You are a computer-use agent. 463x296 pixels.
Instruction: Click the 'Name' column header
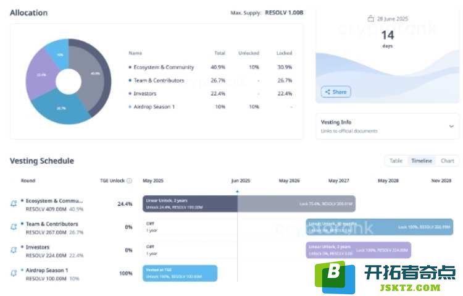pyautogui.click(x=135, y=53)
